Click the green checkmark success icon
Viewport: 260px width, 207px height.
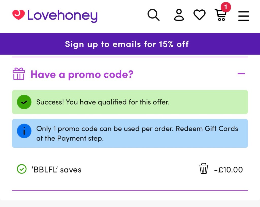[24, 102]
